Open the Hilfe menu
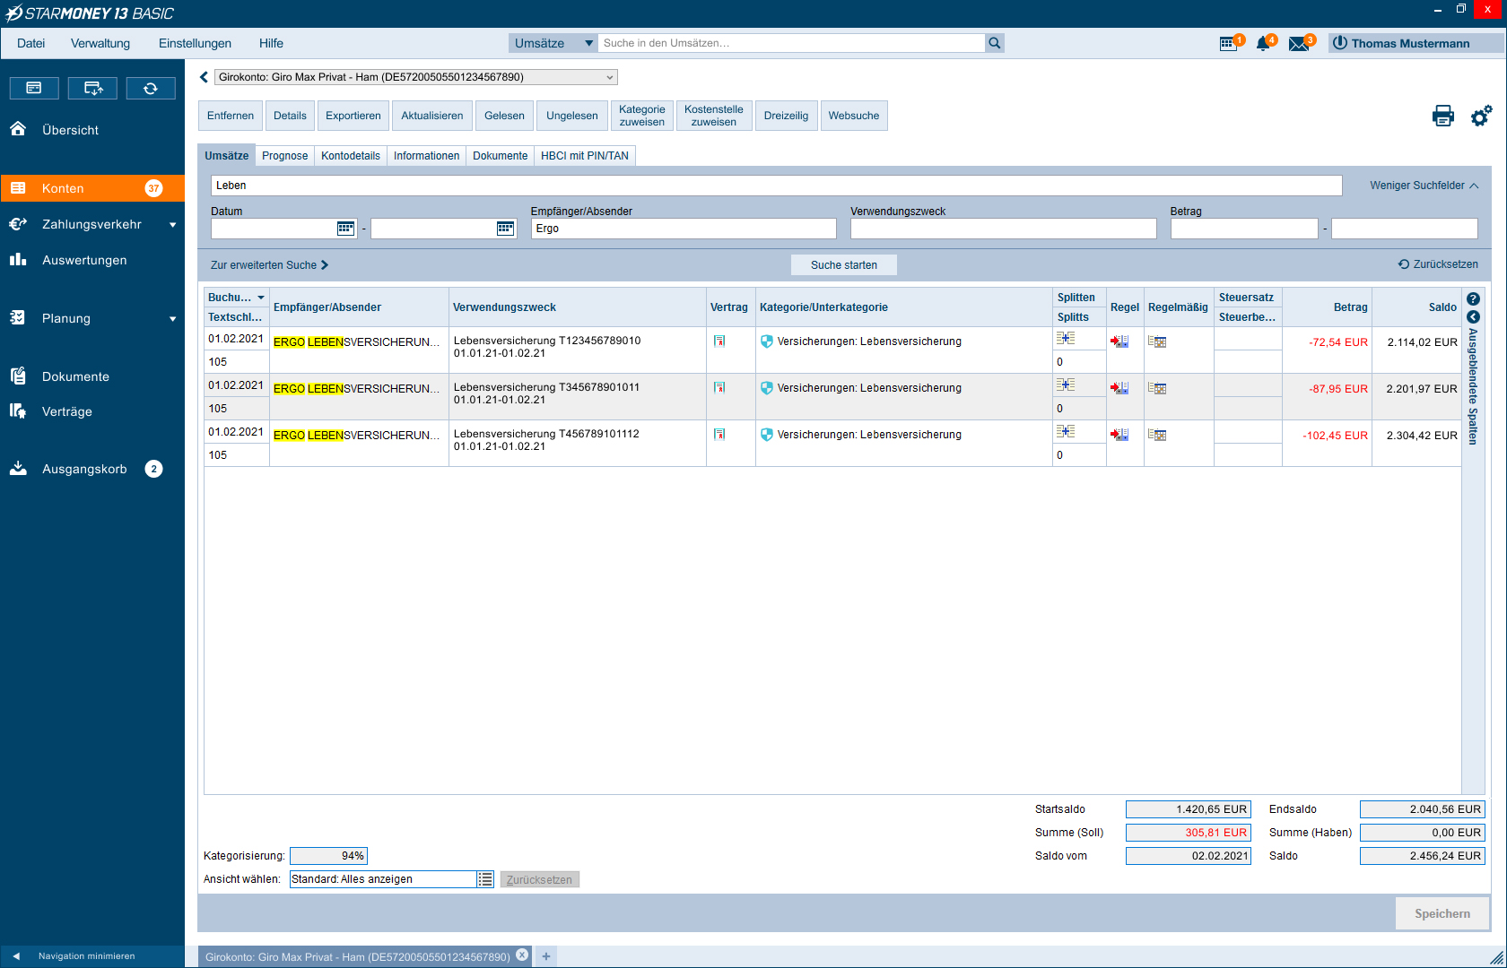Screen dimensions: 1507x968 271,43
